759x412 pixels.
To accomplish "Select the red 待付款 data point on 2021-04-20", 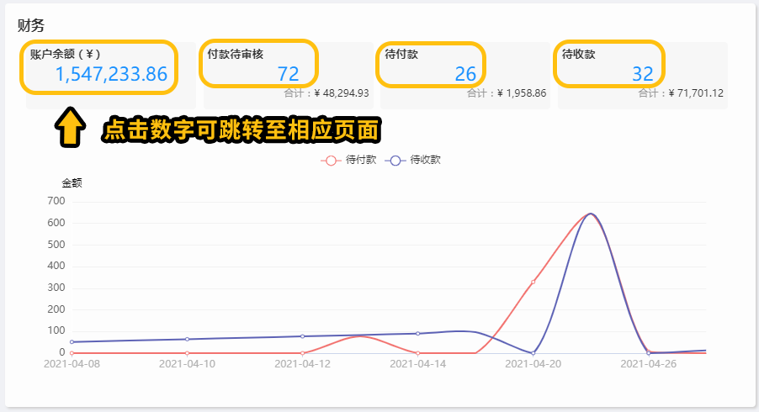I will pos(533,282).
